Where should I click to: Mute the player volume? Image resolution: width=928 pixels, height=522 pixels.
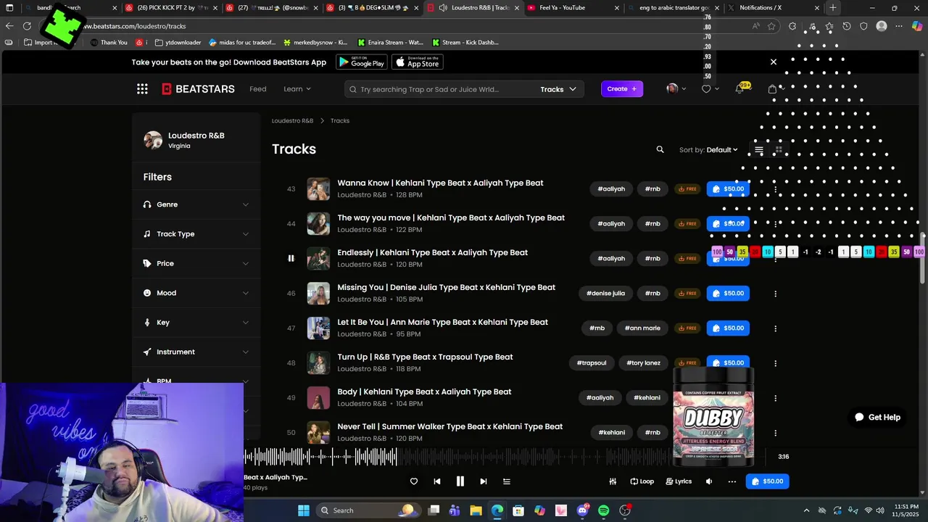pyautogui.click(x=709, y=481)
